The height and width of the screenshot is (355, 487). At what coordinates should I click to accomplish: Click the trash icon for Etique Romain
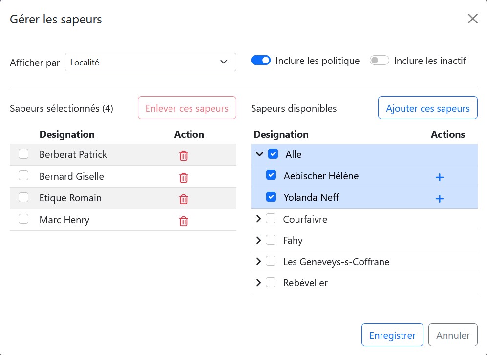[x=183, y=199]
